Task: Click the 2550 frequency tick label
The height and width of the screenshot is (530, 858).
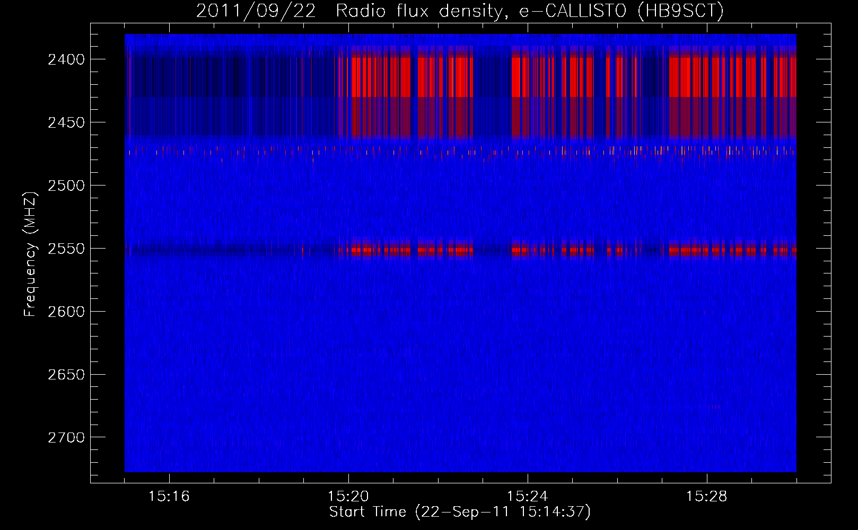Action: click(x=66, y=249)
